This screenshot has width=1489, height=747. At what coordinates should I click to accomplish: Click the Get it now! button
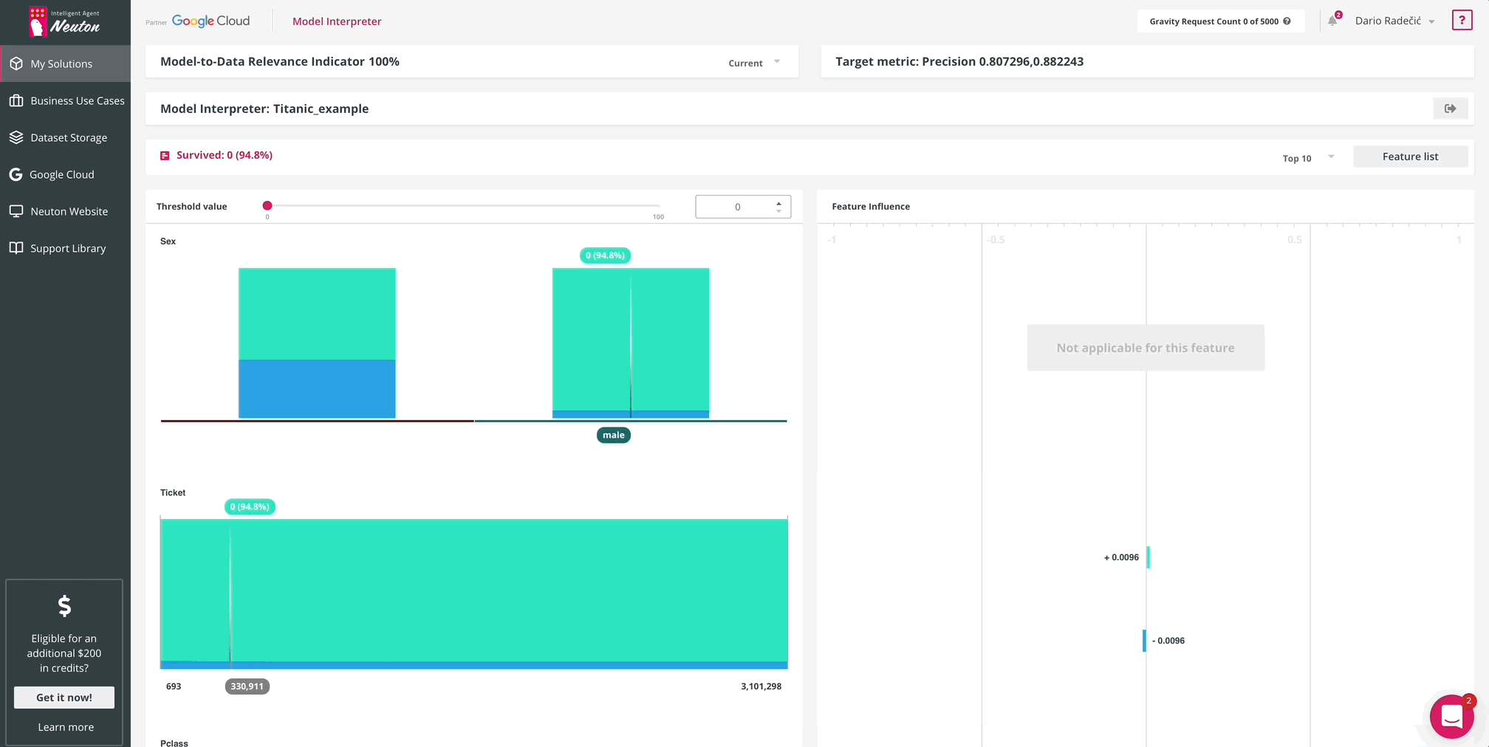point(64,698)
